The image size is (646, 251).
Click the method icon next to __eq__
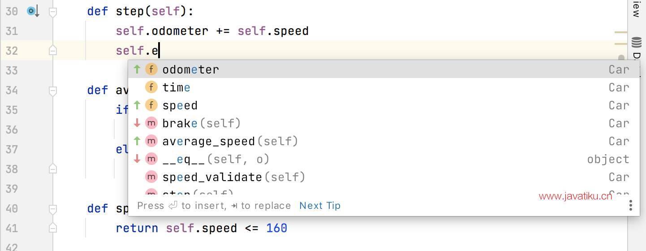pyautogui.click(x=151, y=159)
